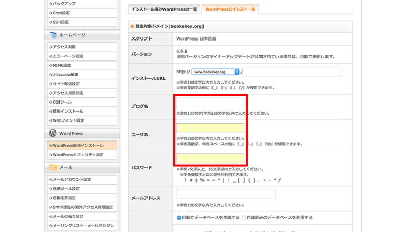Click version number 4.9.6
The width and height of the screenshot is (405, 232).
point(181,52)
